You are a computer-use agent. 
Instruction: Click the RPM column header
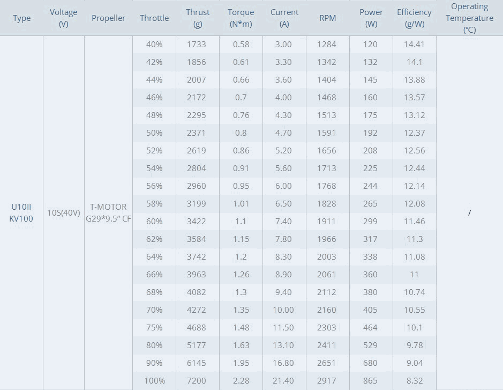pyautogui.click(x=327, y=18)
